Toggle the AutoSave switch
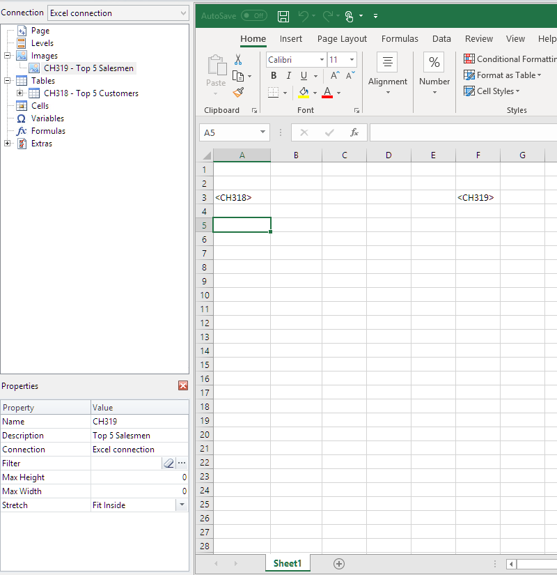 254,15
